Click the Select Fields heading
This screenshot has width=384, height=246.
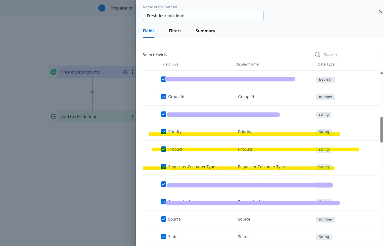[x=155, y=55]
